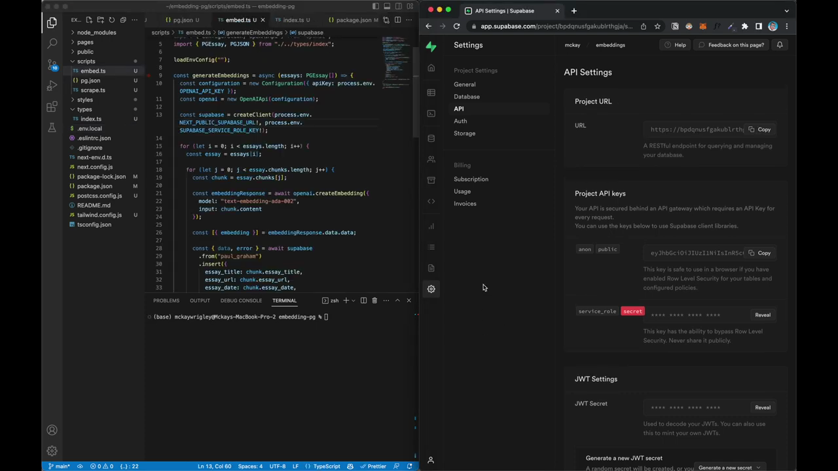The image size is (838, 471).
Task: Copy the Project URL
Action: (x=759, y=130)
